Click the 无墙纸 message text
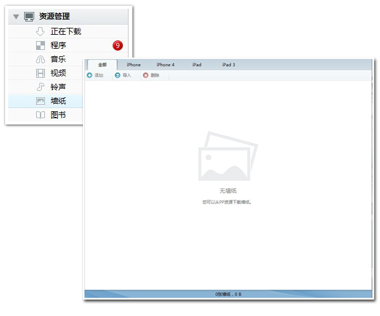Image resolution: width=380 pixels, height=316 pixels. click(228, 191)
